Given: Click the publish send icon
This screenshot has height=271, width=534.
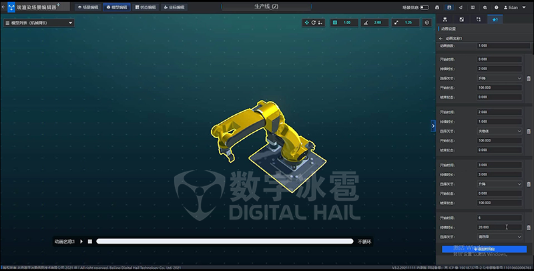Looking at the screenshot, I should pyautogui.click(x=461, y=7).
